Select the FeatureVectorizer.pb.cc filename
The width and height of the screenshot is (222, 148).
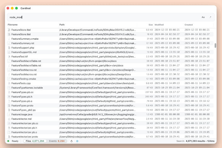tap(25, 123)
